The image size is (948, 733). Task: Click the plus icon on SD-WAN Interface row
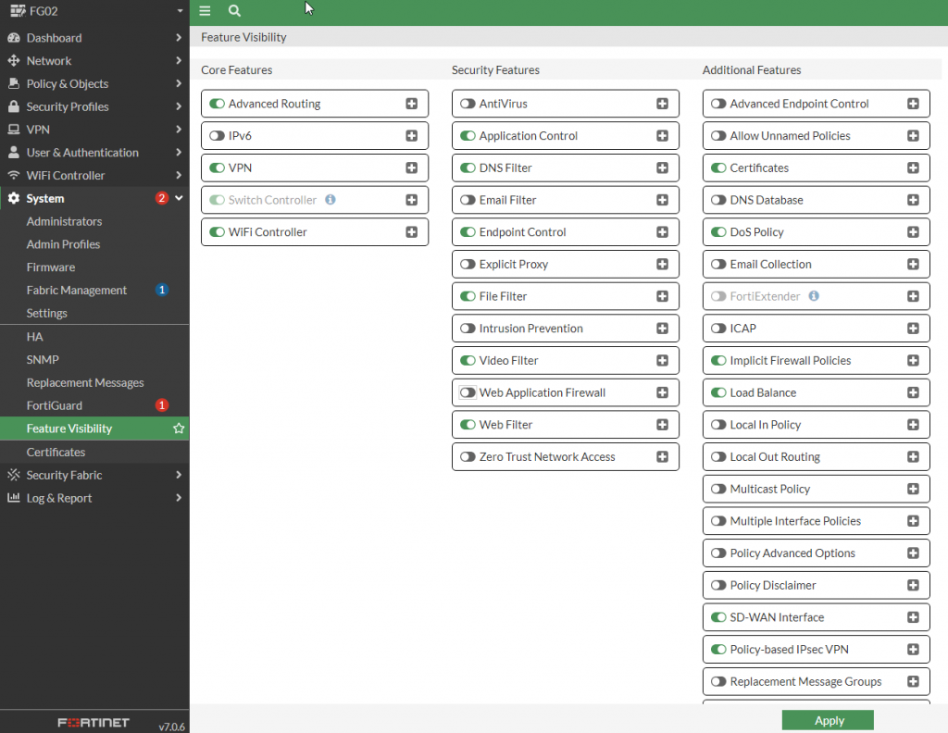pyautogui.click(x=913, y=617)
